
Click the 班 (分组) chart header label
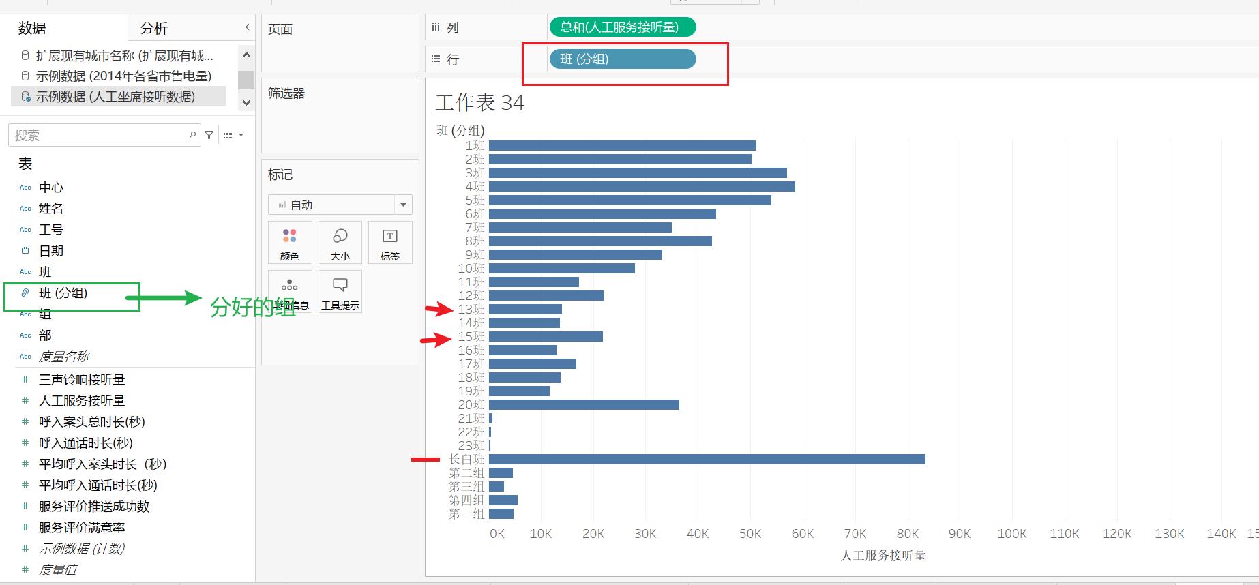[460, 130]
